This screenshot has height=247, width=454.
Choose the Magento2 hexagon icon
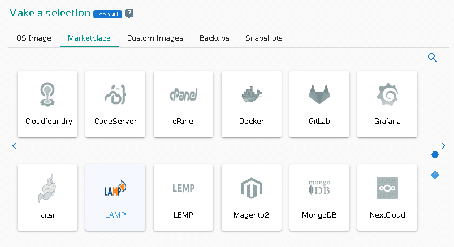point(252,188)
